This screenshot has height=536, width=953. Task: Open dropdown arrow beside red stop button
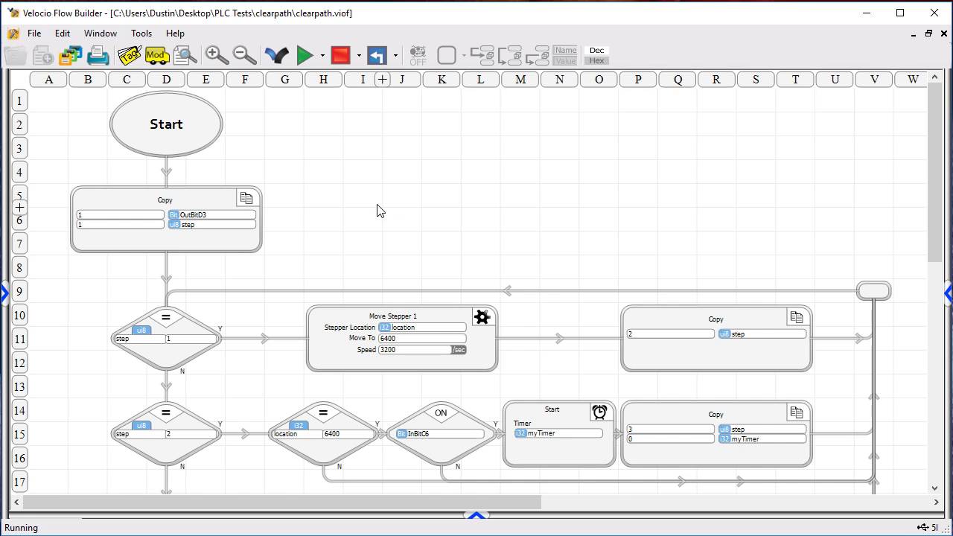click(358, 55)
